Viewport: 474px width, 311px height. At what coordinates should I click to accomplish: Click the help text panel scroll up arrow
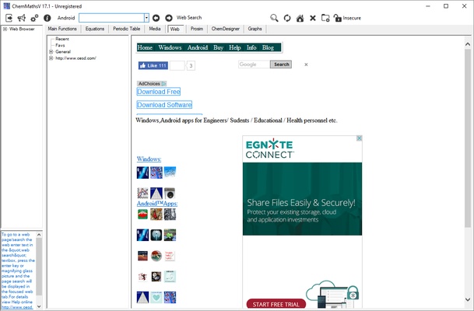click(39, 235)
